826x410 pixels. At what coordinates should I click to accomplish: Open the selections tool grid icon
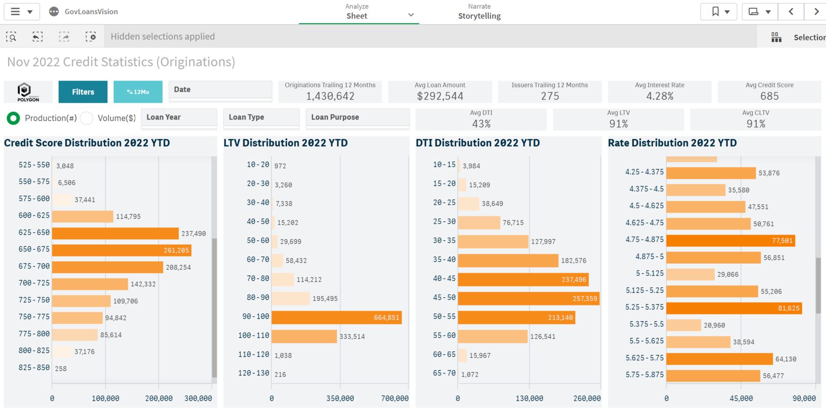(776, 37)
